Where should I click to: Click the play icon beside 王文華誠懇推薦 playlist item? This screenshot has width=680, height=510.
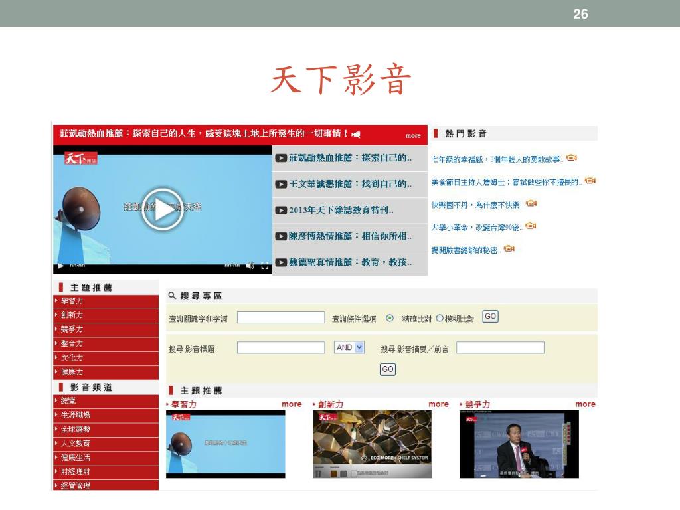tap(281, 184)
